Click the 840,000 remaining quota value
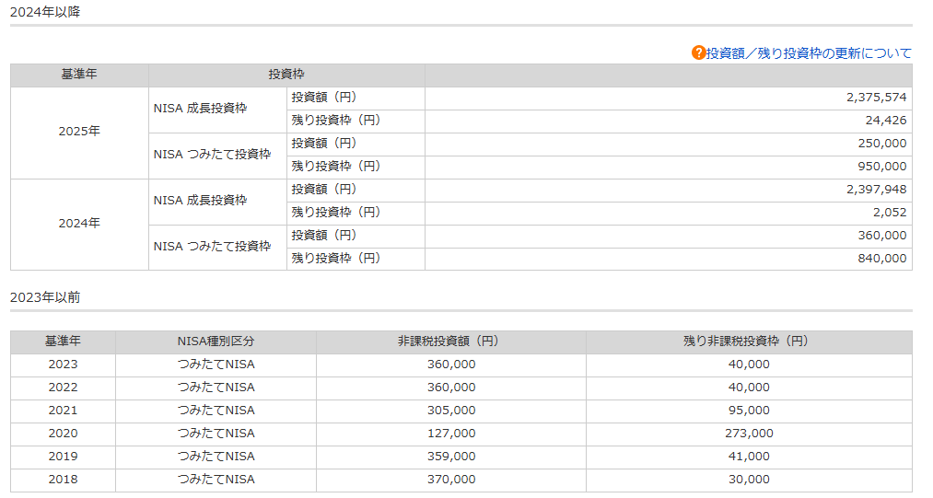Screen dimensions: 933x498 tap(881, 259)
